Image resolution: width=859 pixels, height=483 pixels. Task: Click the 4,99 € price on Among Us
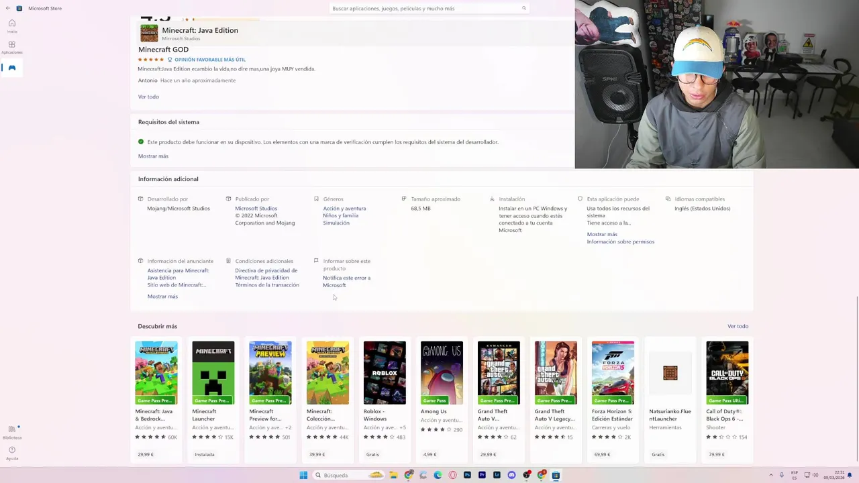pos(428,455)
